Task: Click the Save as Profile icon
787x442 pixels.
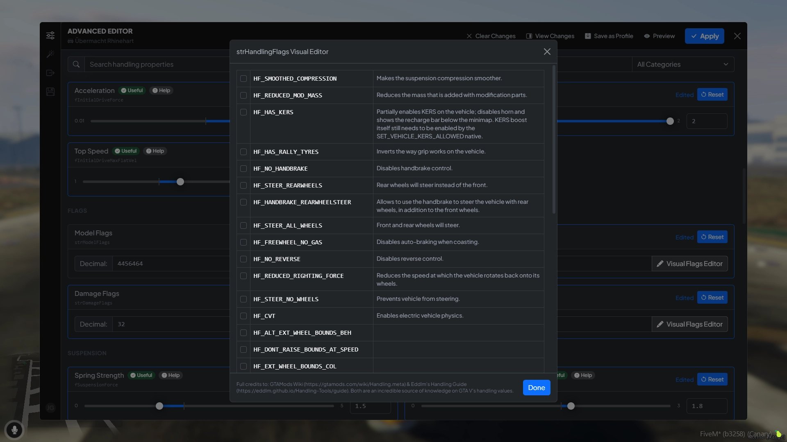Action: pyautogui.click(x=587, y=36)
